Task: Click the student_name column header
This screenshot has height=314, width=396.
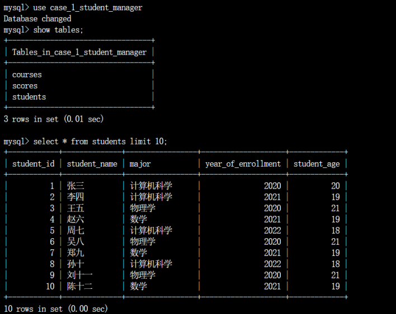Action: 92,164
